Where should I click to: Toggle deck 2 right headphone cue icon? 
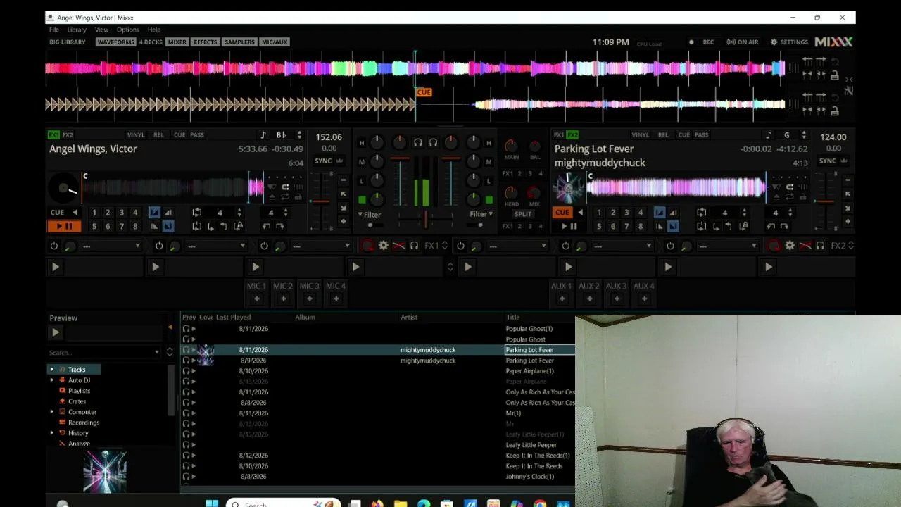433,143
